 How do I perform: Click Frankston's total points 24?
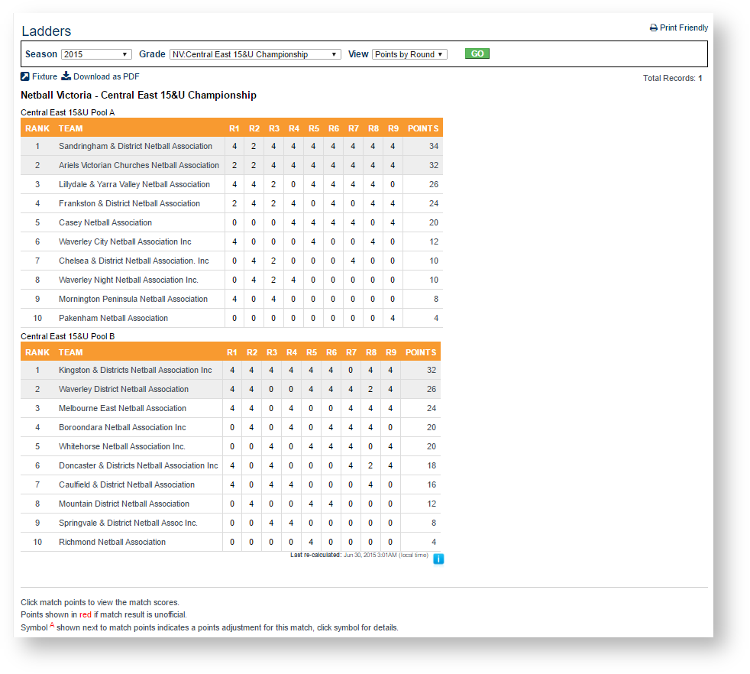point(433,203)
